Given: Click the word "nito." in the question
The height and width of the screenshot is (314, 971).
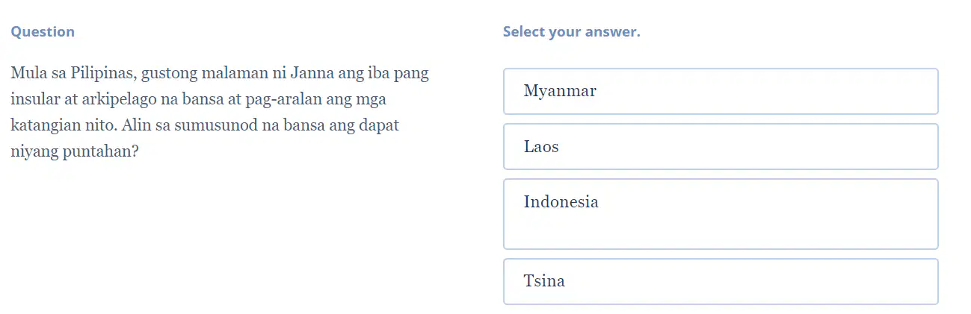Looking at the screenshot, I should point(96,125).
